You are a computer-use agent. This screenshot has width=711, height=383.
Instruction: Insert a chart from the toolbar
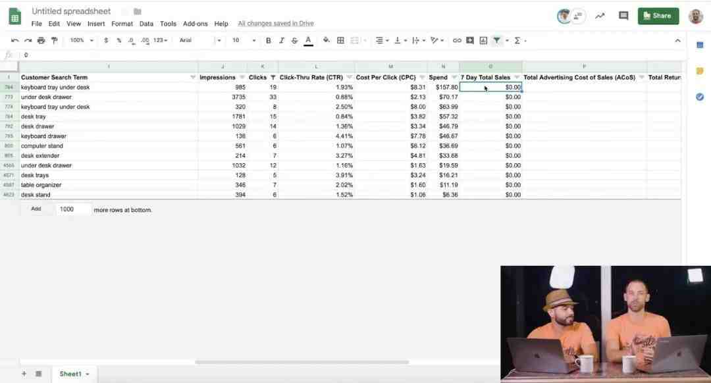pyautogui.click(x=483, y=40)
